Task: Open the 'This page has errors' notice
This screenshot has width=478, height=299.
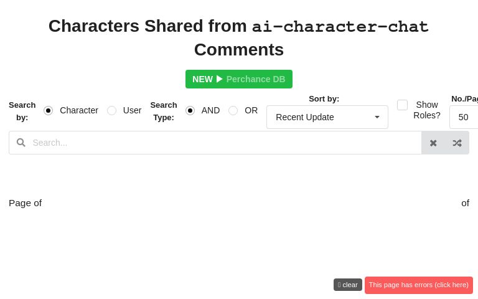Action: (419, 285)
